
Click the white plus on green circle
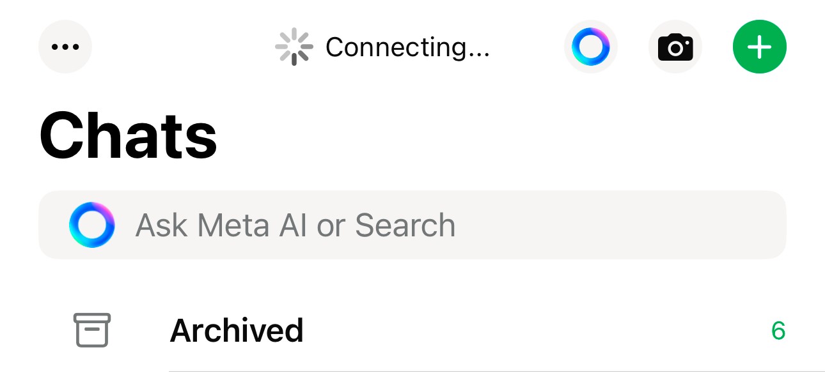click(x=760, y=47)
